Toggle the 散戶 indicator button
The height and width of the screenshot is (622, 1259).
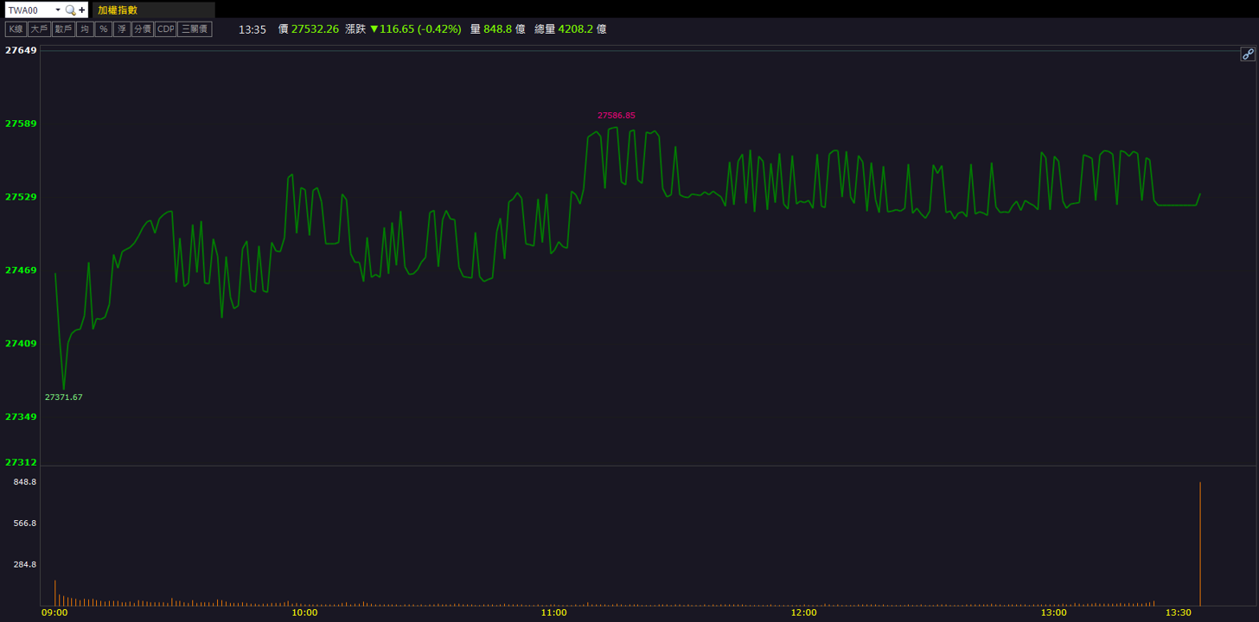pos(63,29)
